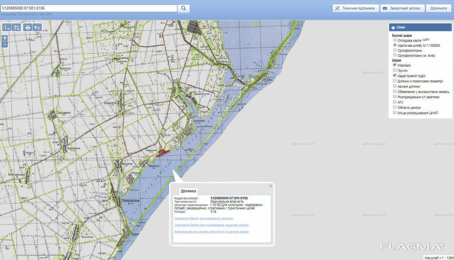The height and width of the screenshot is (260, 454).
Task: Activate the identify info cursor tool
Action: [x=37, y=28]
